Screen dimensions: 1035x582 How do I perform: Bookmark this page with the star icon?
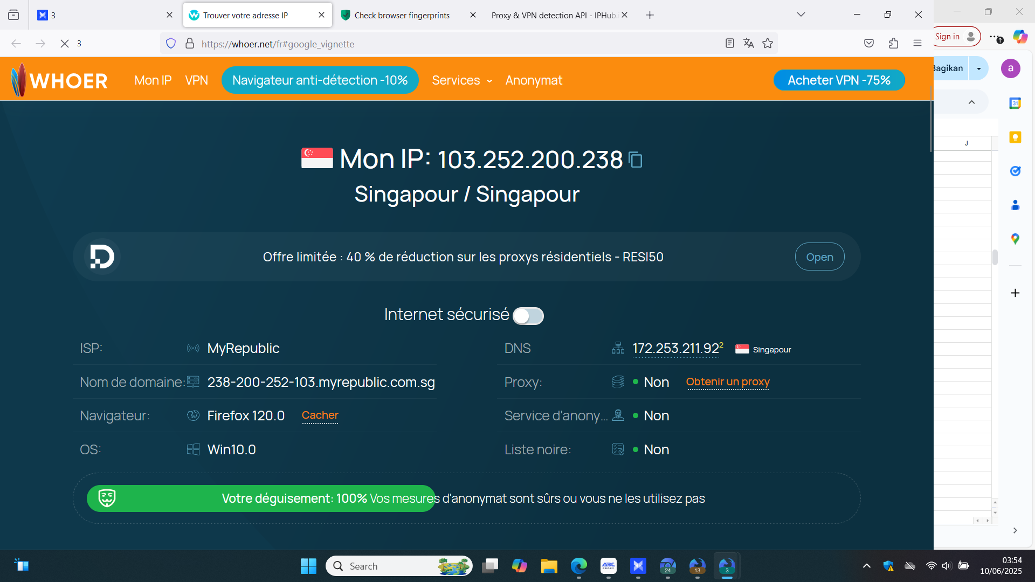[x=768, y=44]
